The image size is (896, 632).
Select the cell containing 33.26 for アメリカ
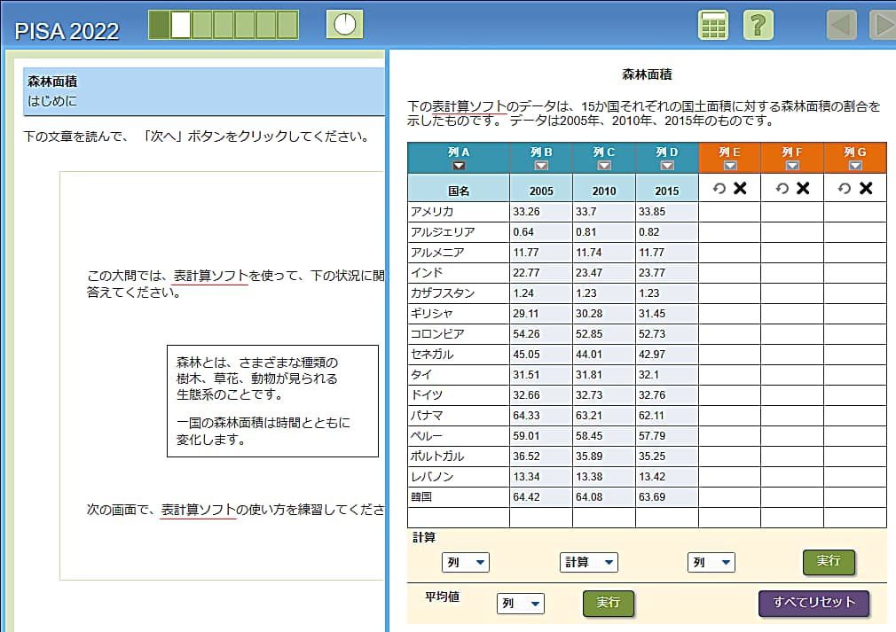(541, 211)
